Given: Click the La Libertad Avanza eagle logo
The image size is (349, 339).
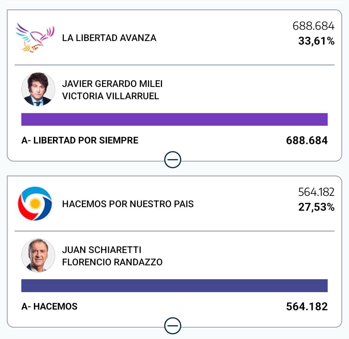Looking at the screenshot, I should pyautogui.click(x=35, y=38).
